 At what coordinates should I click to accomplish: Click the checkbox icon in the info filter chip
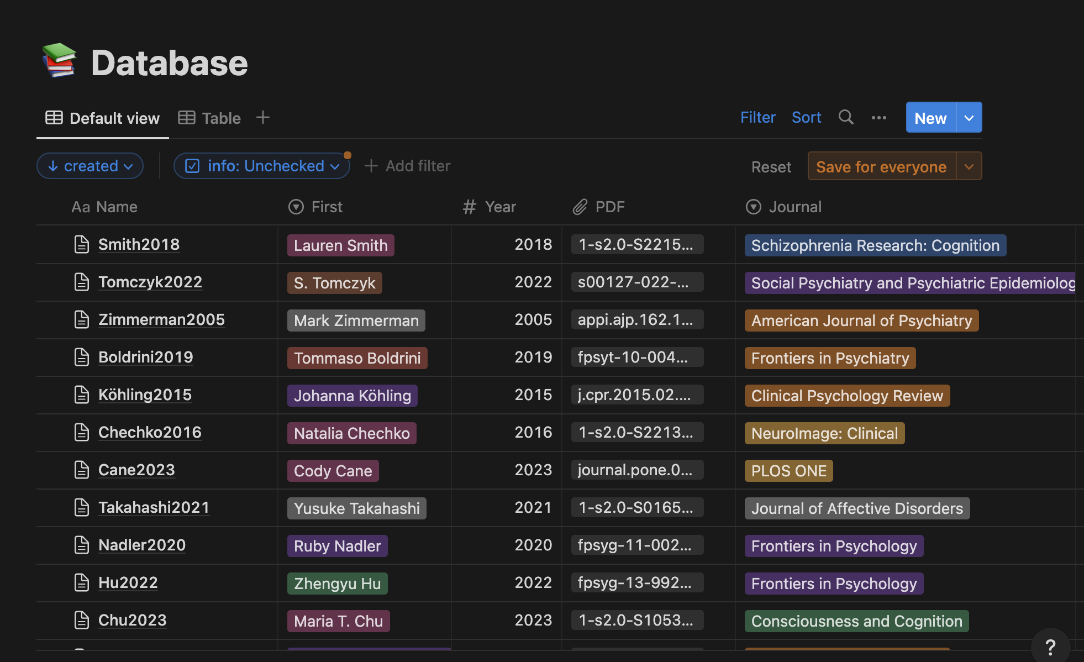coord(192,166)
